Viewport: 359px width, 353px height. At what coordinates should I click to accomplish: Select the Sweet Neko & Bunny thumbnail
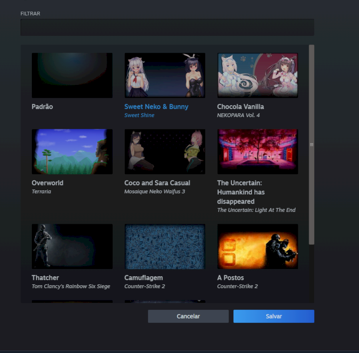tap(165, 75)
